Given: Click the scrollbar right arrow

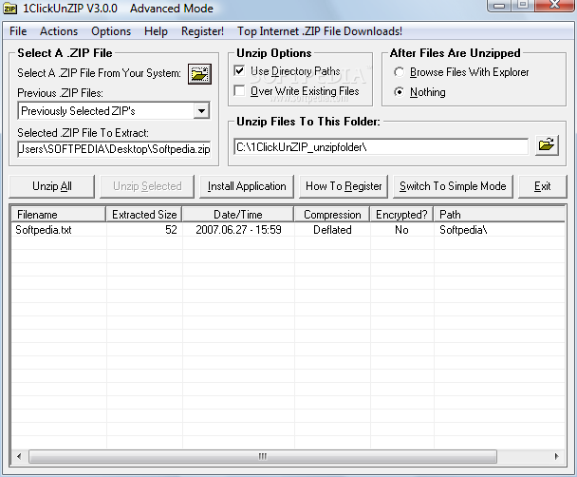Looking at the screenshot, I should coord(556,457).
